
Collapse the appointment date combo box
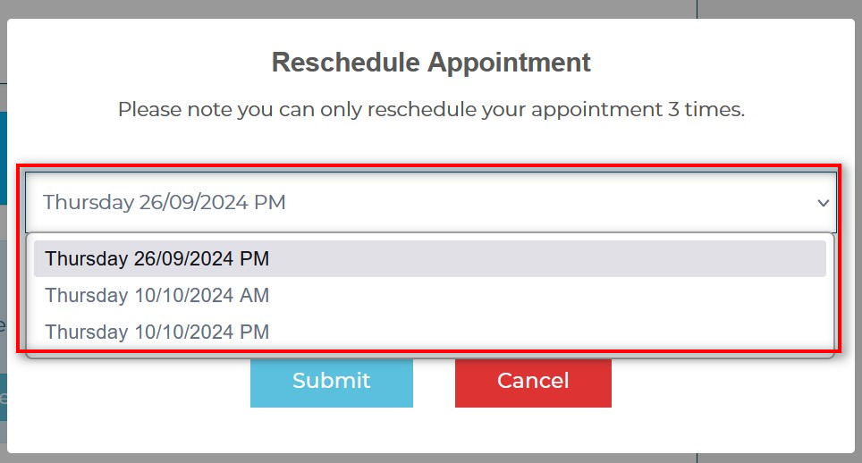429,203
